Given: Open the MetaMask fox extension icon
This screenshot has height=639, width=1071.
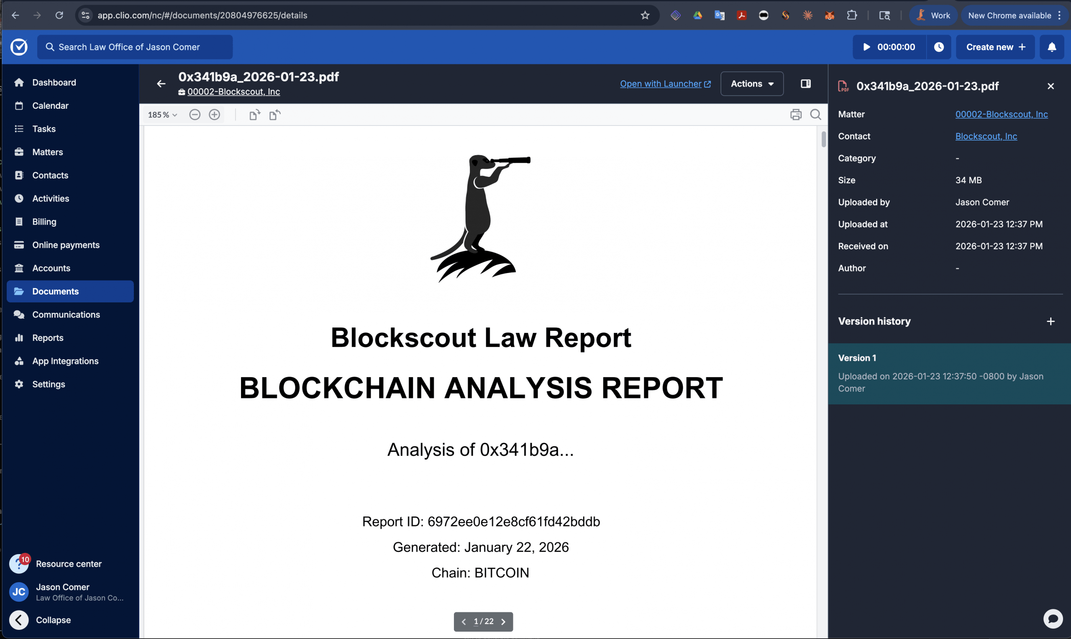Looking at the screenshot, I should tap(829, 15).
